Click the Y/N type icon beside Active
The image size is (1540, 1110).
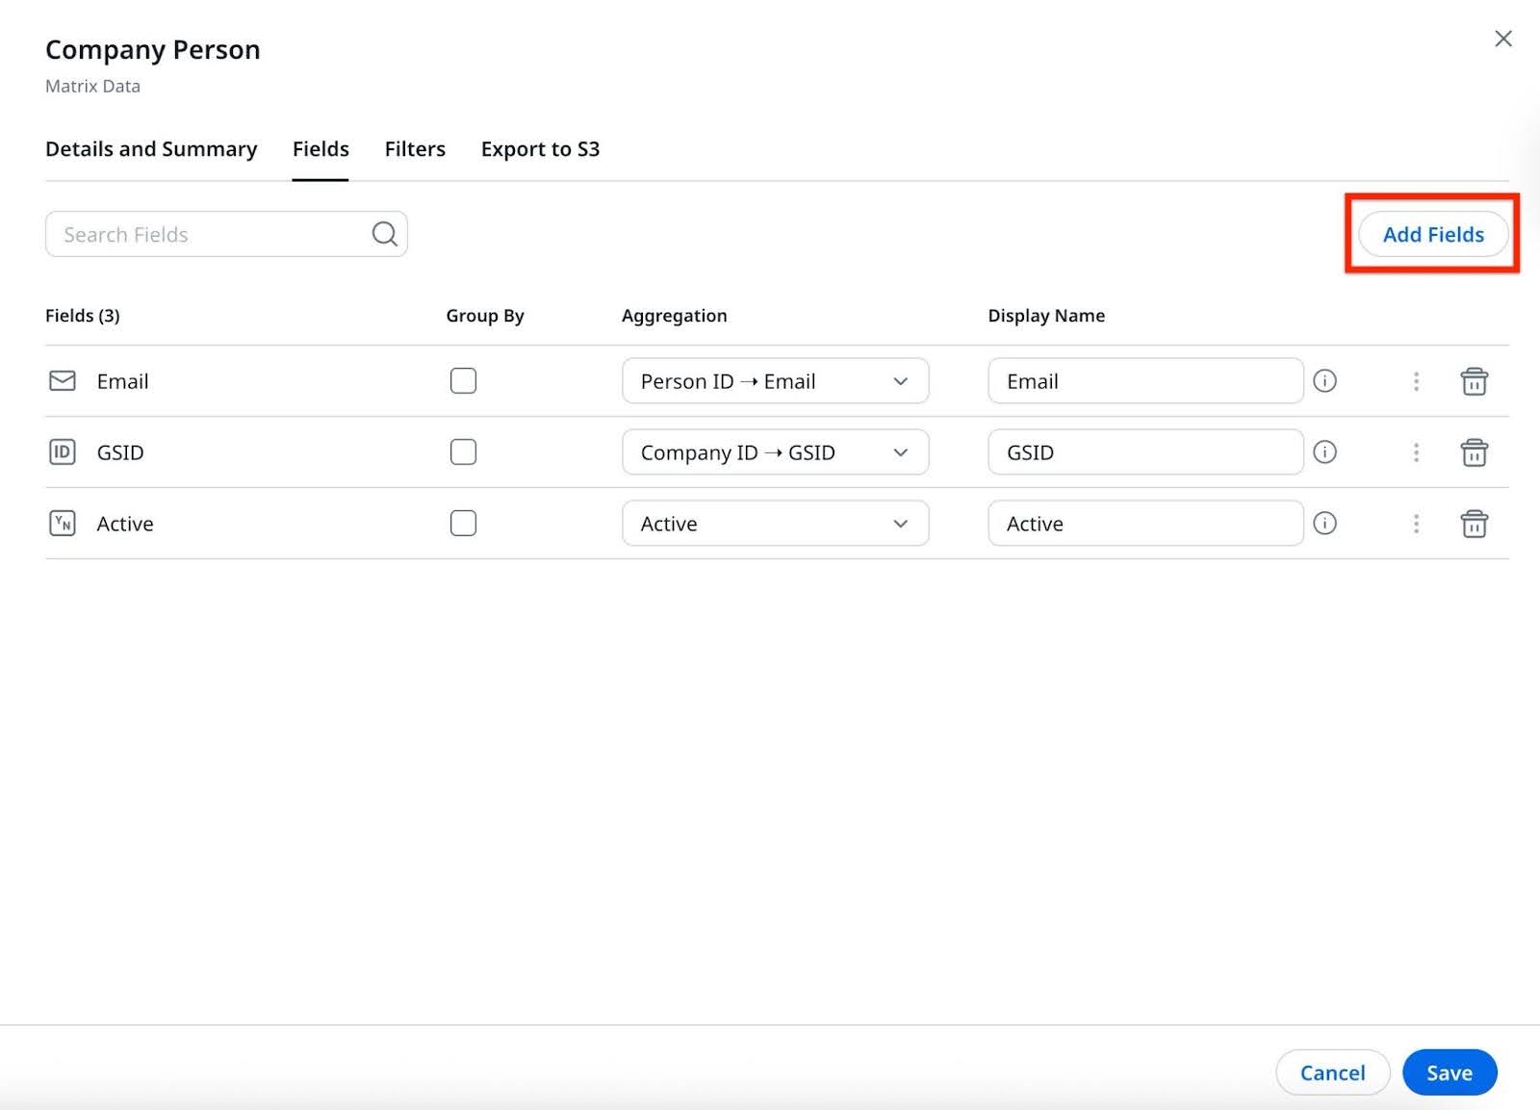click(62, 523)
